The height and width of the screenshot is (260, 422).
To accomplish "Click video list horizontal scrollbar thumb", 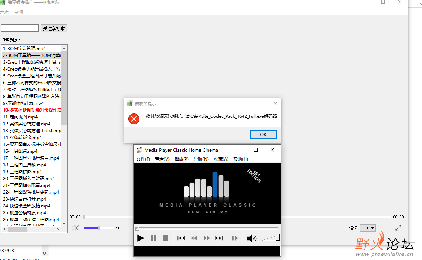I will (17, 229).
